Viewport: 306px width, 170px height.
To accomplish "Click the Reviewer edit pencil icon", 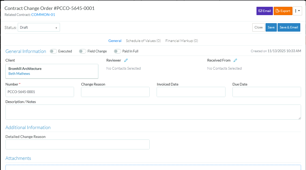I will pyautogui.click(x=126, y=60).
